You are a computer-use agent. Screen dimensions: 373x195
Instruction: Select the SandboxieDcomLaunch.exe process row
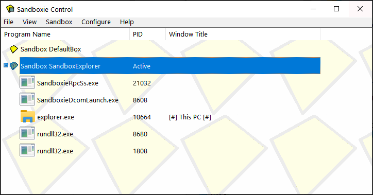click(x=170, y=100)
